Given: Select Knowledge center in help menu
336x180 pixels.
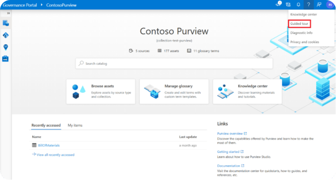Looking at the screenshot, I should pos(303,14).
